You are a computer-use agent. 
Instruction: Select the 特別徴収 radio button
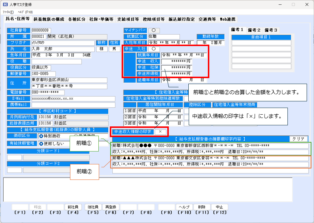coord(41,136)
